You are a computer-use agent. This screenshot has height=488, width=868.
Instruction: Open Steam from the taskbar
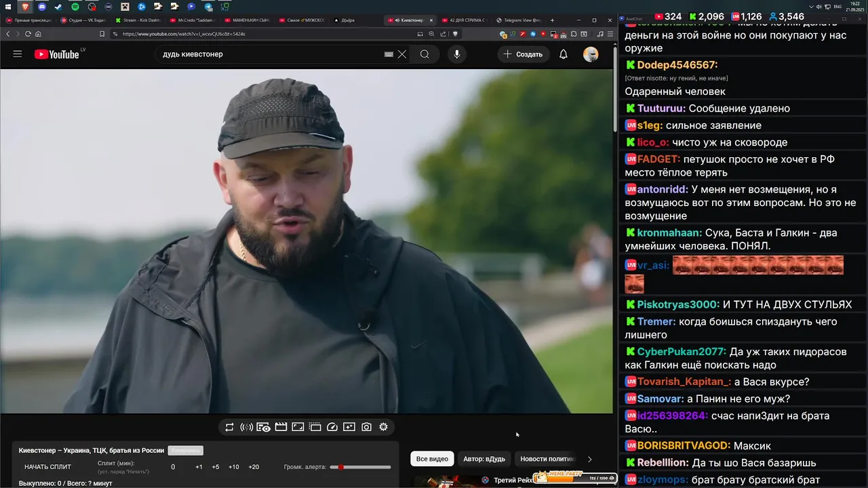(58, 7)
